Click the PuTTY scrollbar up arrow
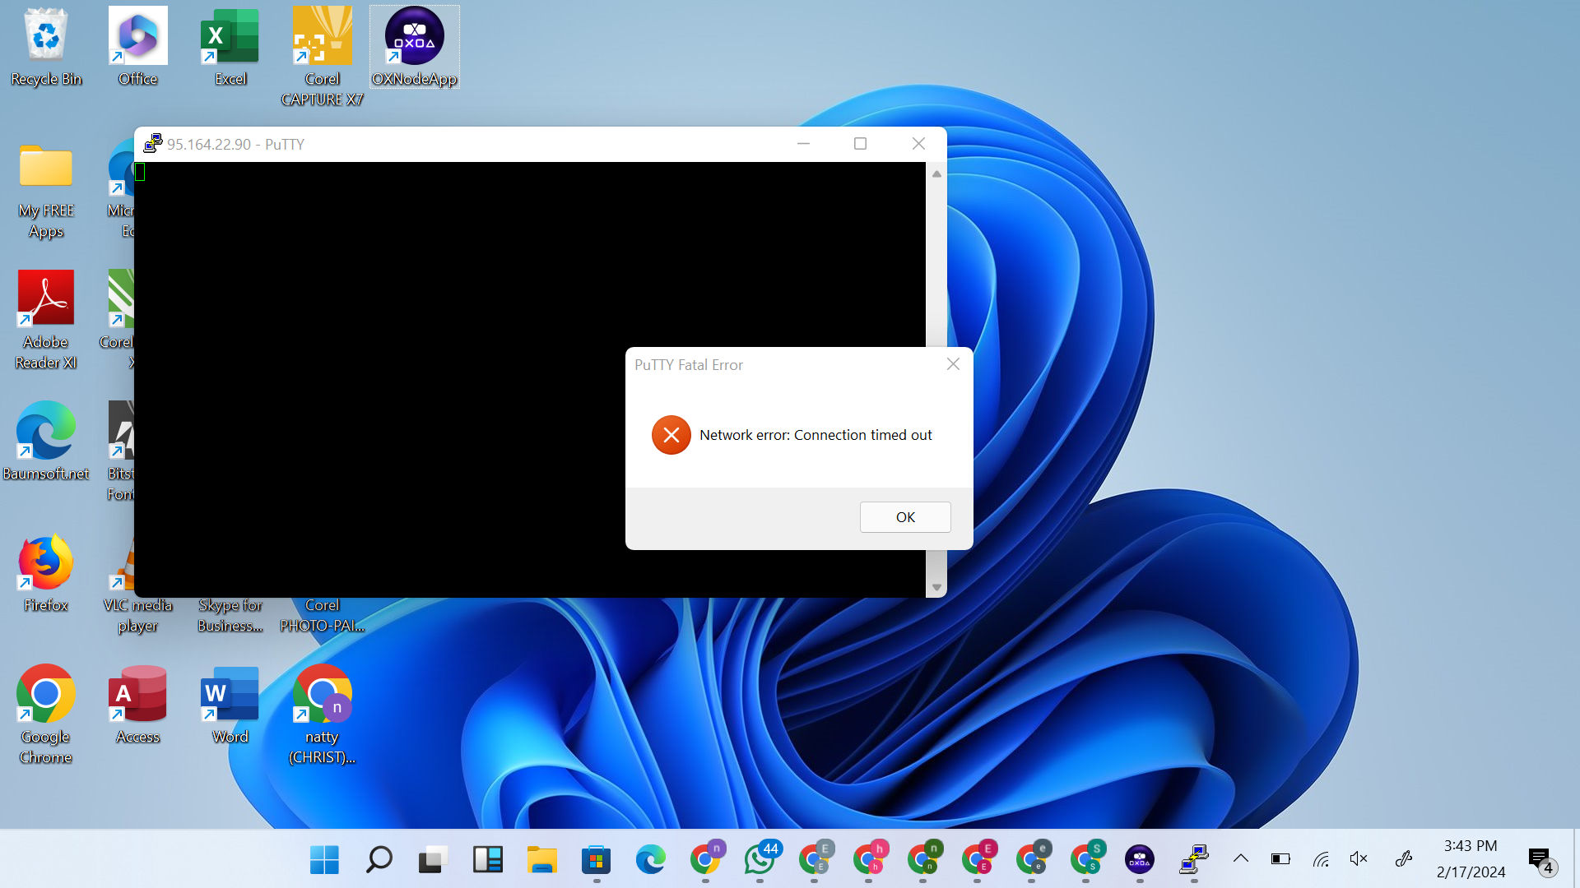This screenshot has width=1580, height=888. [936, 173]
